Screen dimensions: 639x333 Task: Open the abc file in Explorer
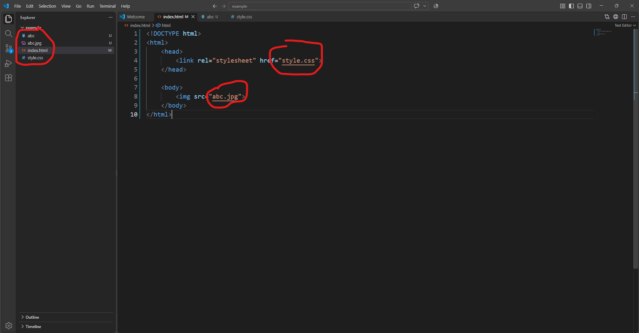coord(66,36)
